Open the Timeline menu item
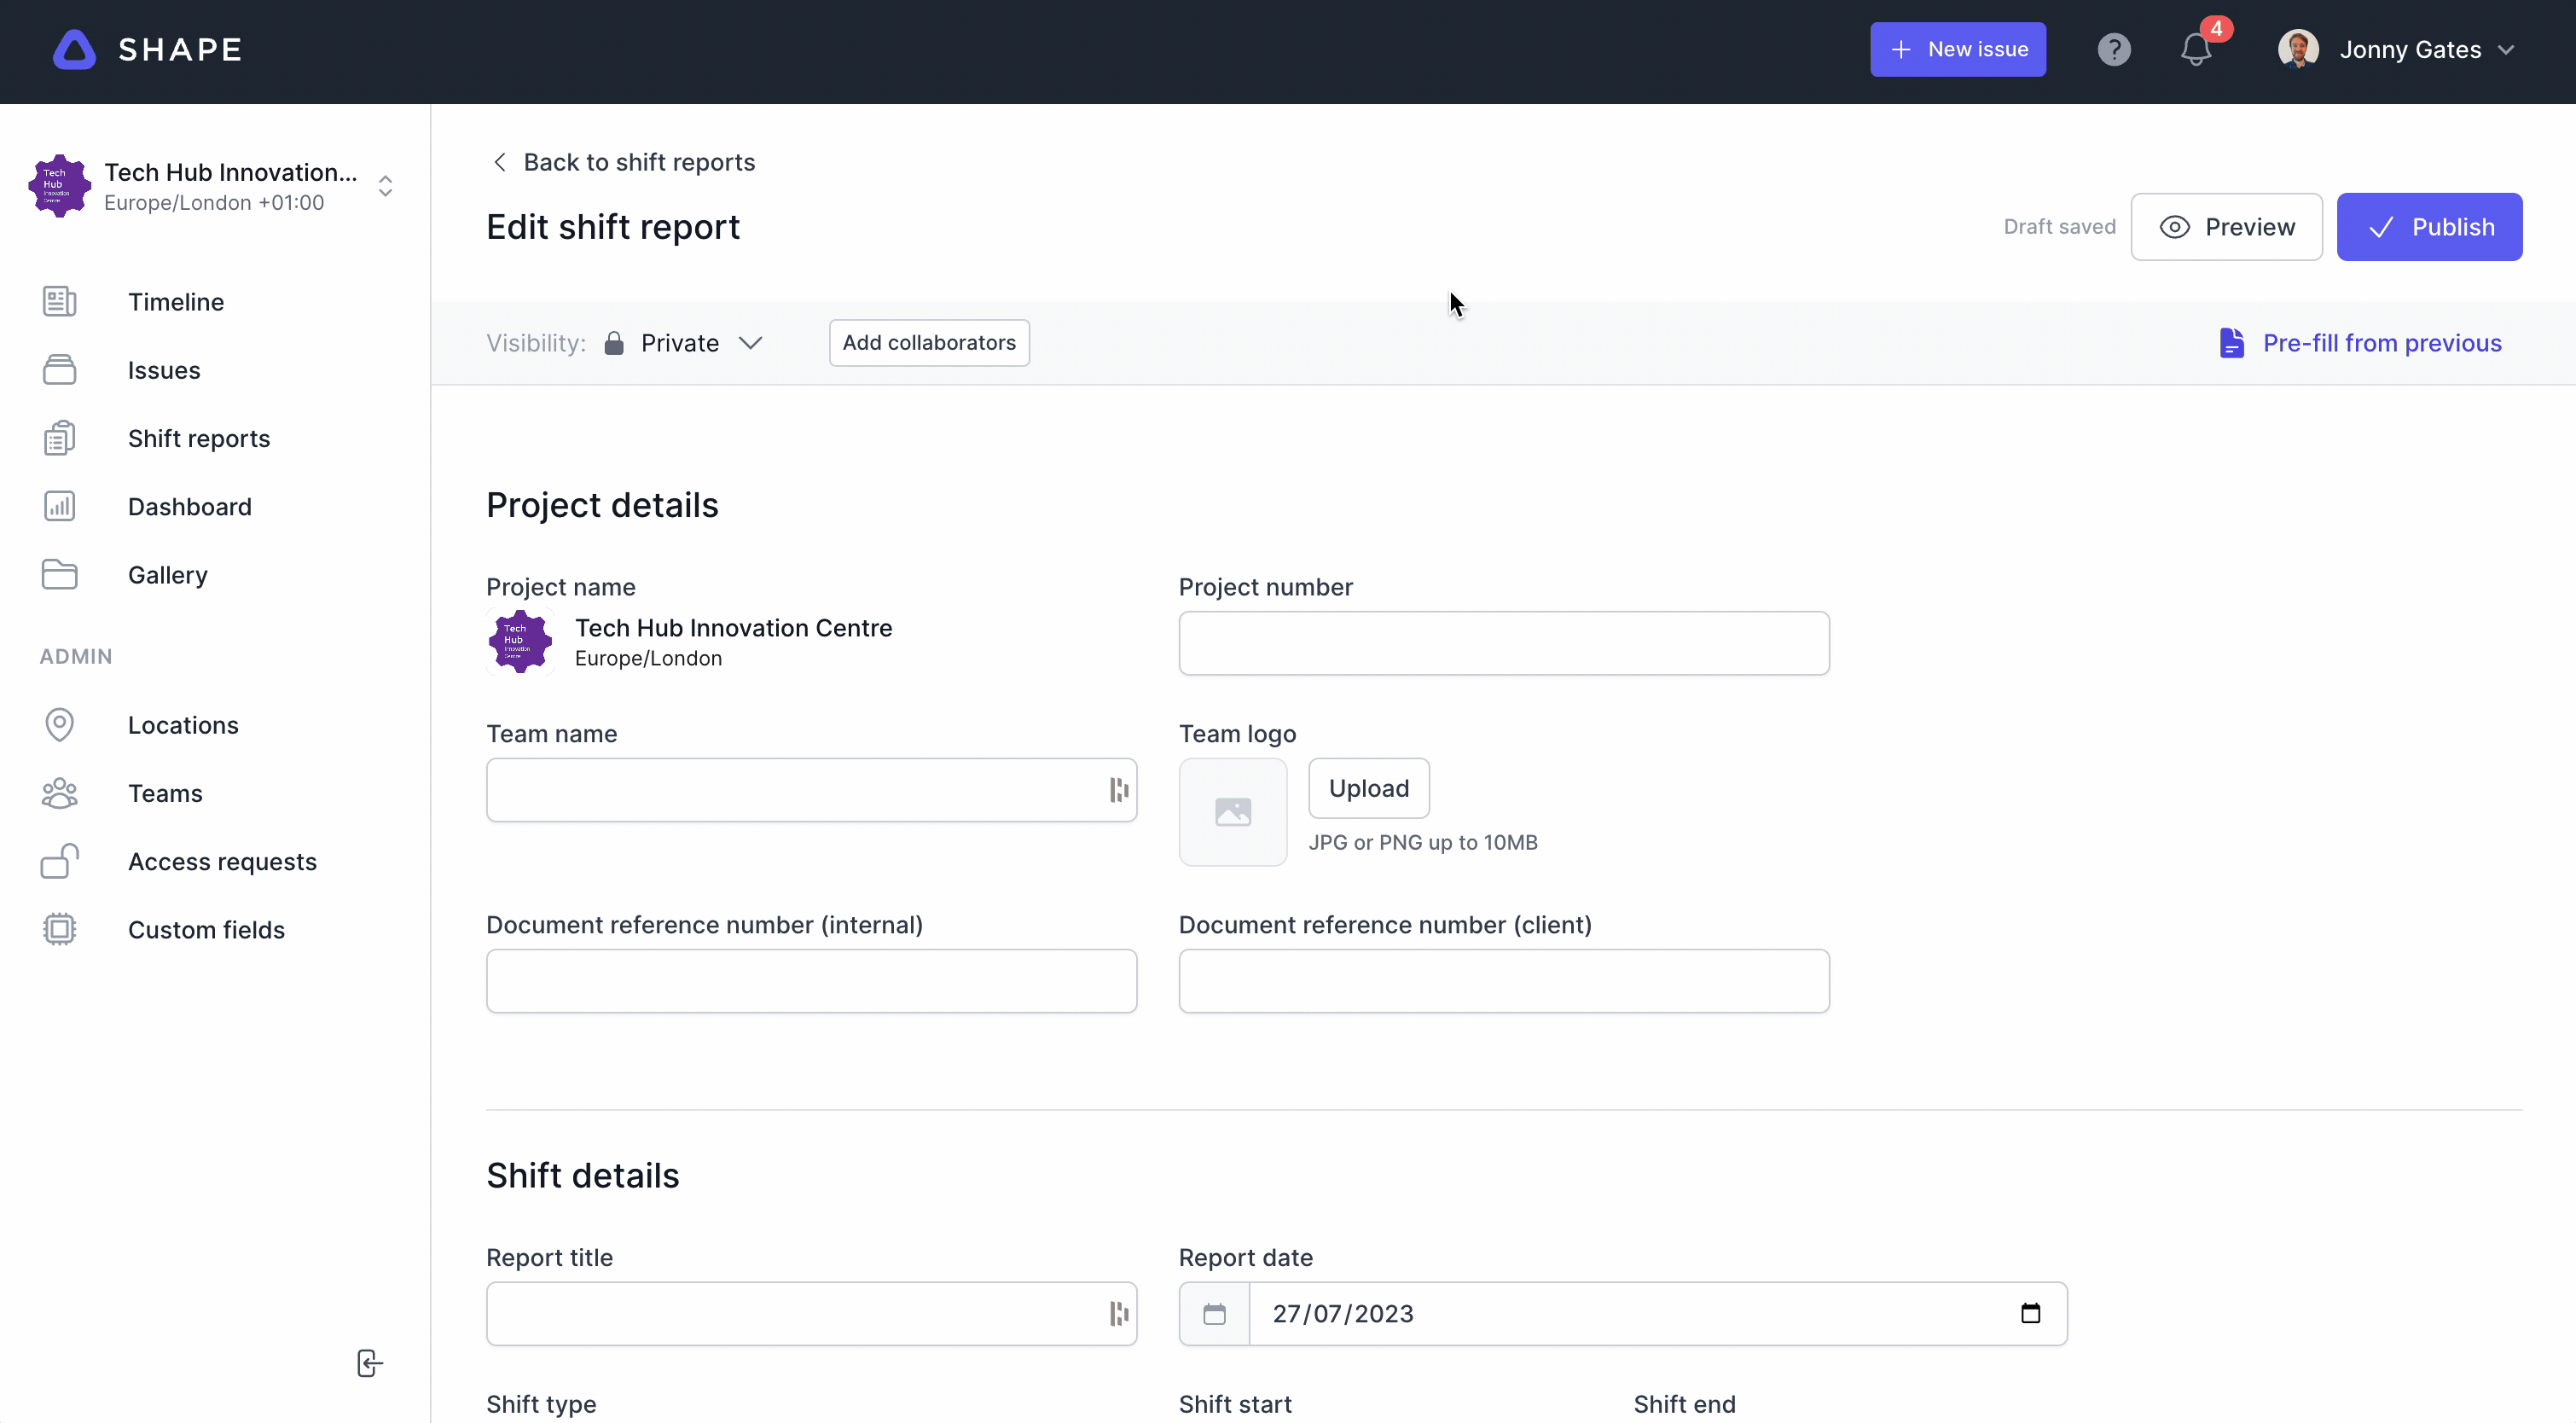The width and height of the screenshot is (2576, 1423). click(175, 302)
